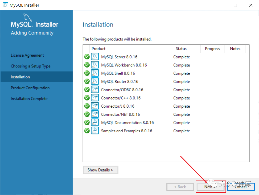Click green checkmark beside MySQL Router 8.0.16

coord(87,81)
